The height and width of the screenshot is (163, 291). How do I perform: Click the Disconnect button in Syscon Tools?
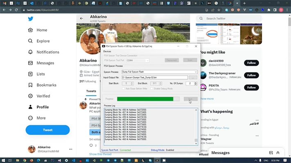[172, 60]
